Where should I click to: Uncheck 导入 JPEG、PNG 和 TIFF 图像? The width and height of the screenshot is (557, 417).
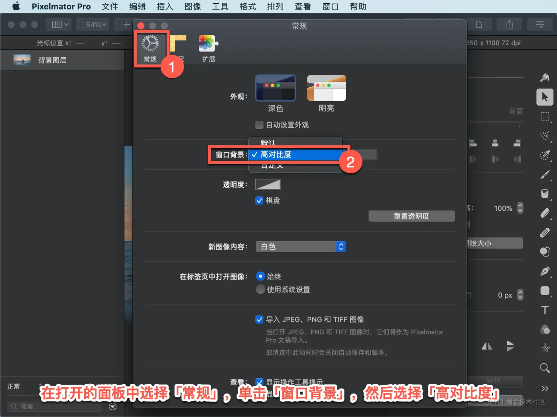pyautogui.click(x=259, y=319)
